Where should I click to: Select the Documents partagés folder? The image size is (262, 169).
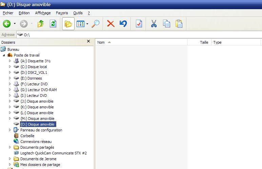(x=37, y=147)
